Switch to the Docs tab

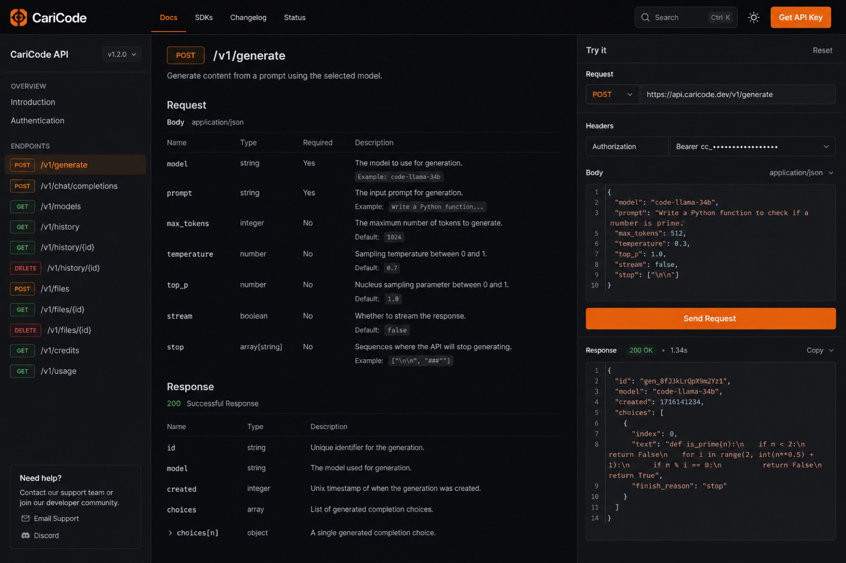pos(169,17)
